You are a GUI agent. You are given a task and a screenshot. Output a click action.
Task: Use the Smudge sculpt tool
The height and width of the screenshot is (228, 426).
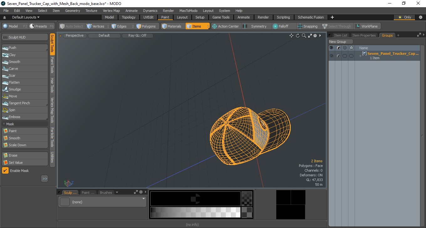[25, 89]
